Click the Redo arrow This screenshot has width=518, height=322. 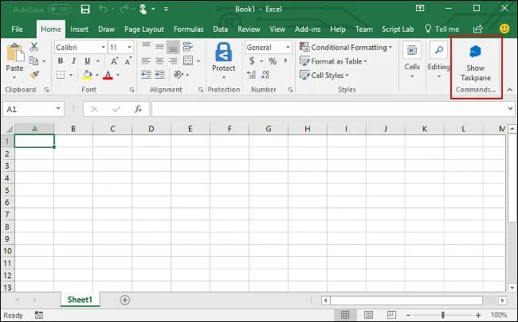[x=124, y=9]
